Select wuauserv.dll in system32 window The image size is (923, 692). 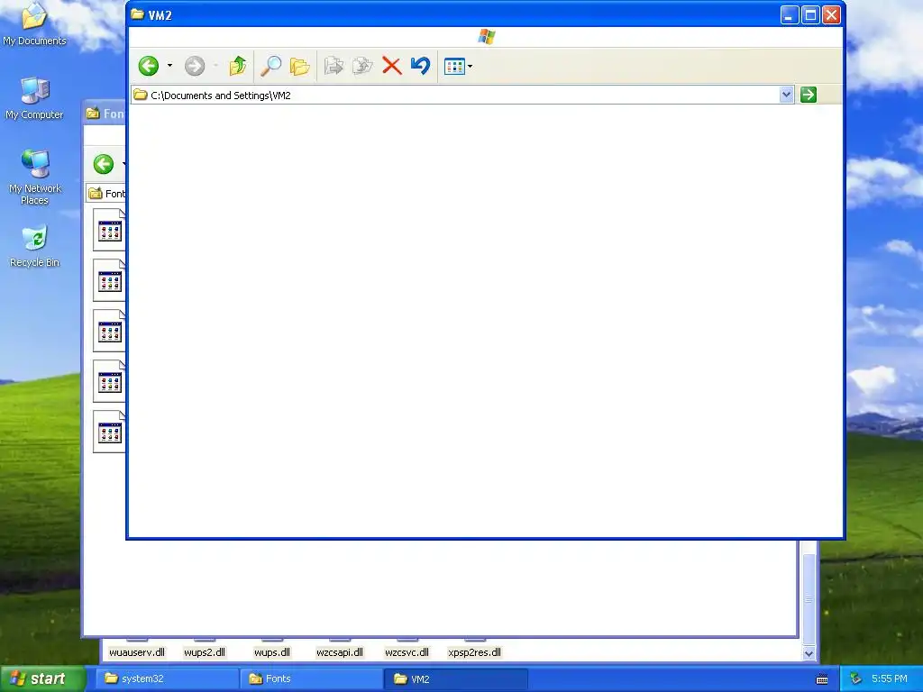pos(137,652)
